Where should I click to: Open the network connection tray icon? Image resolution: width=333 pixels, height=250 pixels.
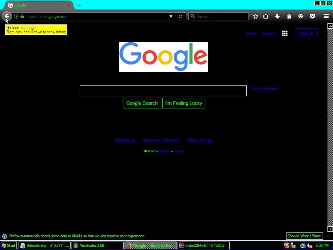[303, 245]
